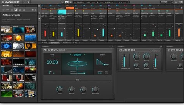Click the record button beside Play

(x=71, y=2)
